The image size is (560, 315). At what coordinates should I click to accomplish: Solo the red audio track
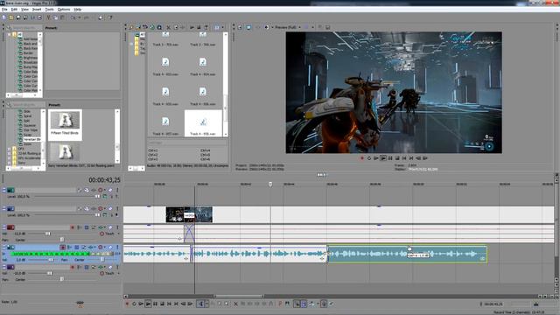[x=117, y=227]
